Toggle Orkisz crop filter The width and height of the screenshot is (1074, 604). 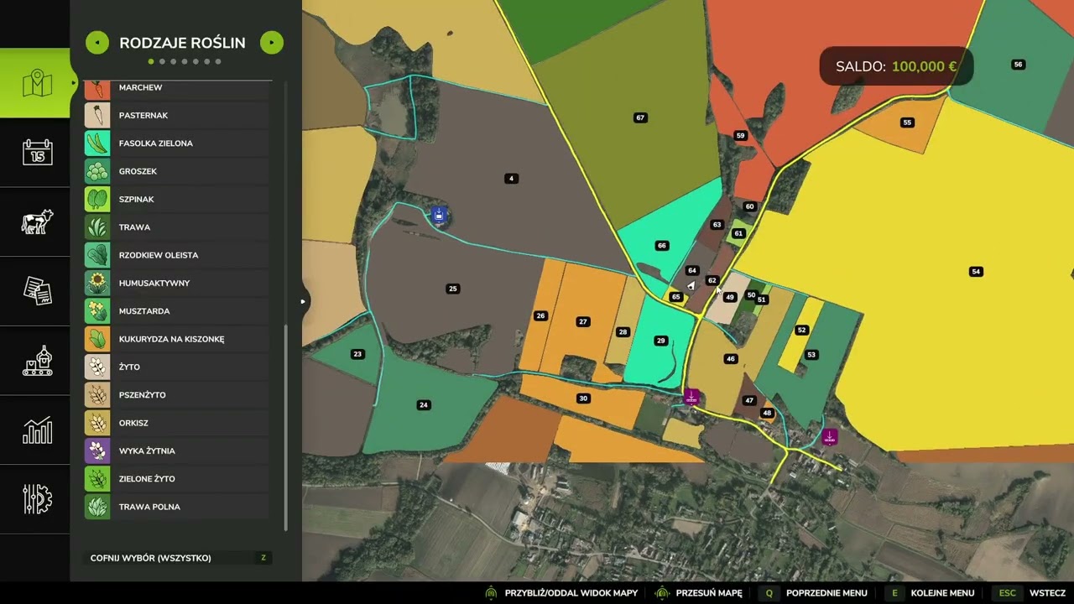coord(177,423)
